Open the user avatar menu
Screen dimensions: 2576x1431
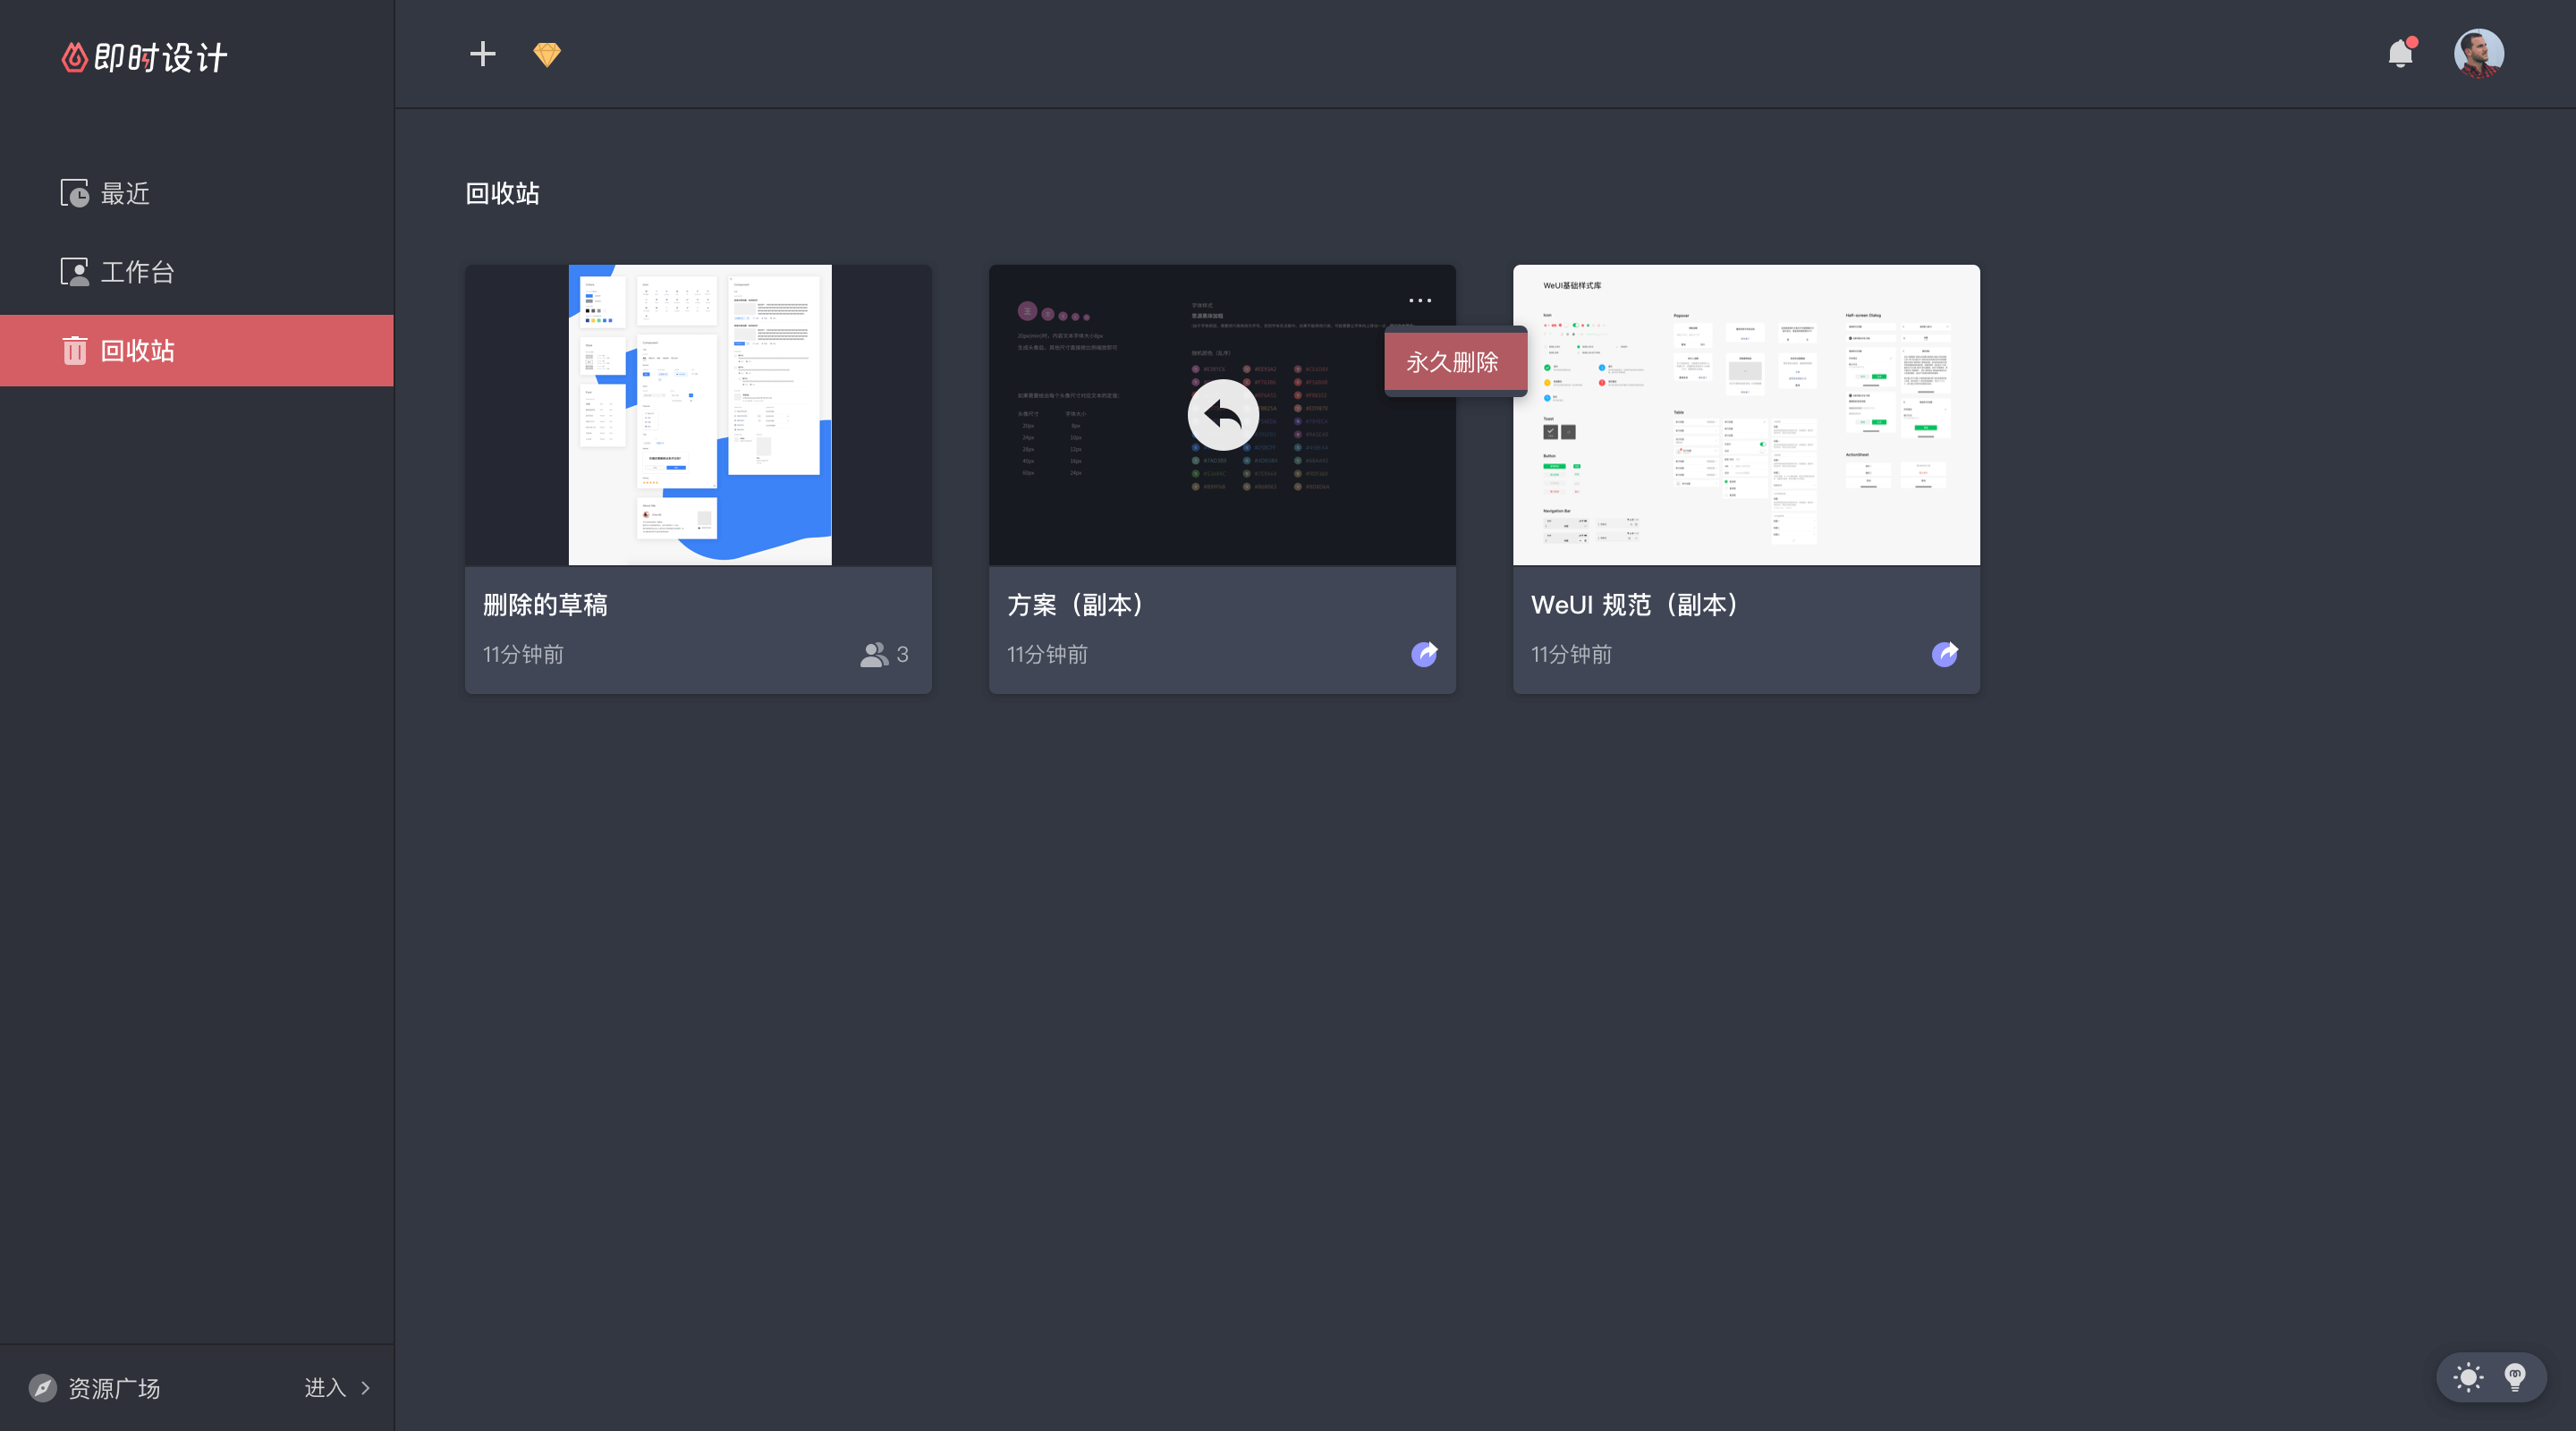pyautogui.click(x=2478, y=53)
